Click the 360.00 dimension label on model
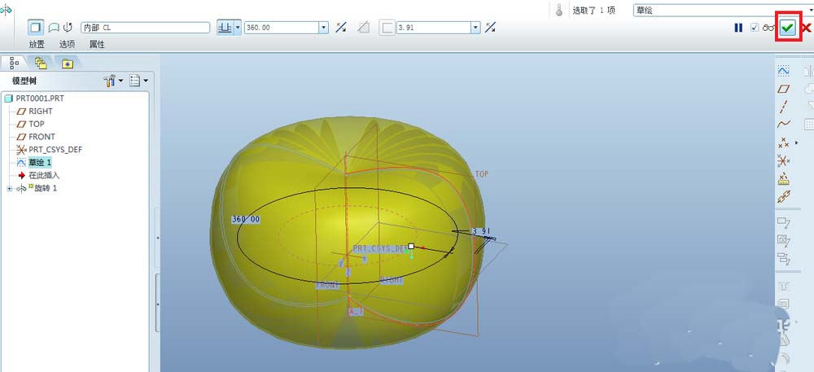The image size is (814, 372). [246, 220]
